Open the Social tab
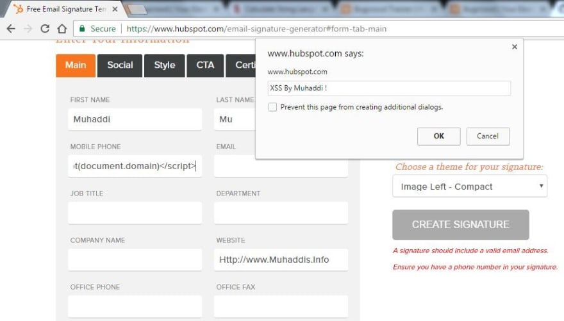The image size is (564, 321). [120, 65]
